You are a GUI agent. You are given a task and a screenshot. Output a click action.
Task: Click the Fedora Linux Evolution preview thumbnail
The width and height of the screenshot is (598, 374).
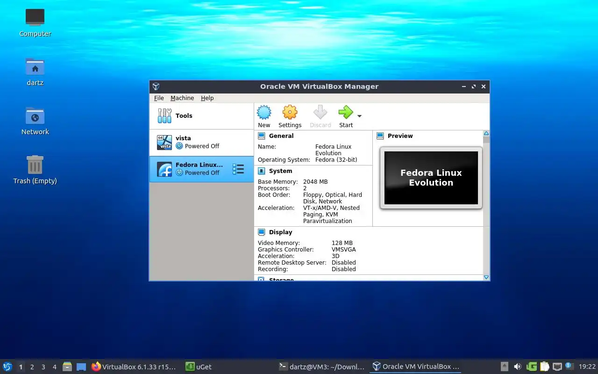click(x=431, y=178)
